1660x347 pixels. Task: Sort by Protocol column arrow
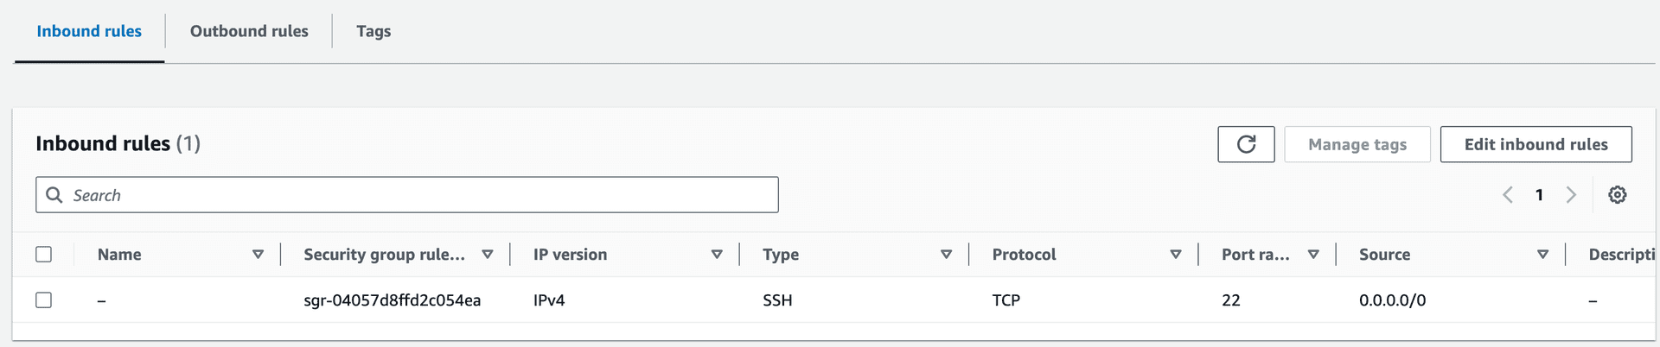pos(1176,255)
